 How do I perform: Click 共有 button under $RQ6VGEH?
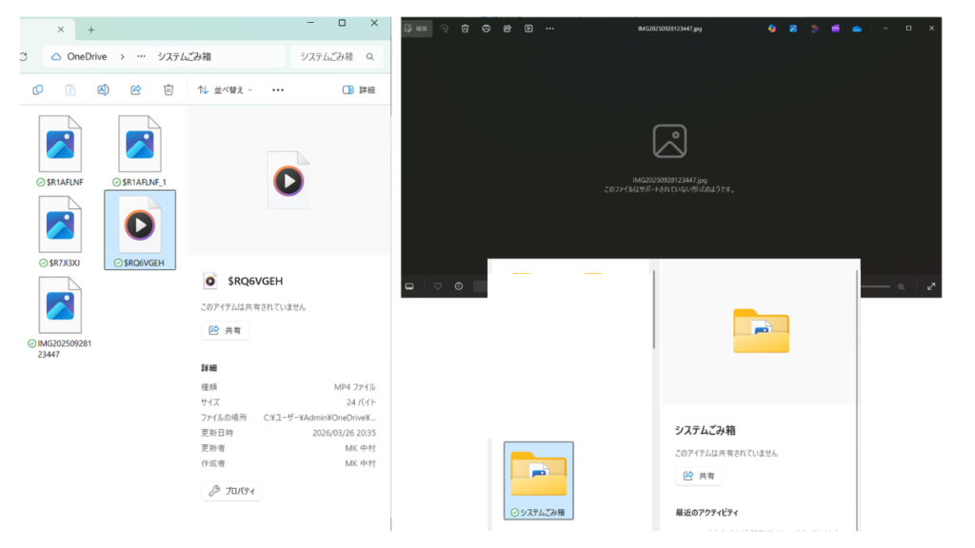[x=226, y=330]
